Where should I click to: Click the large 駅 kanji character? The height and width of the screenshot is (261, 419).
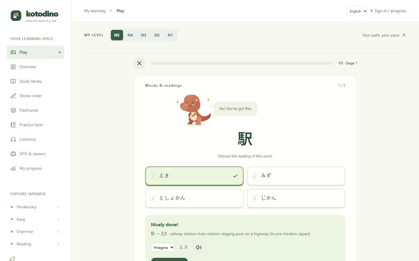click(x=245, y=139)
